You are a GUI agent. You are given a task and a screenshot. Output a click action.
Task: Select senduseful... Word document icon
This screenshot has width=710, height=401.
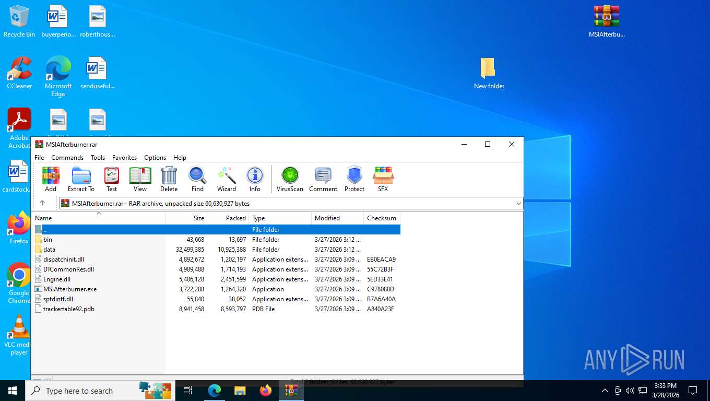pos(97,73)
